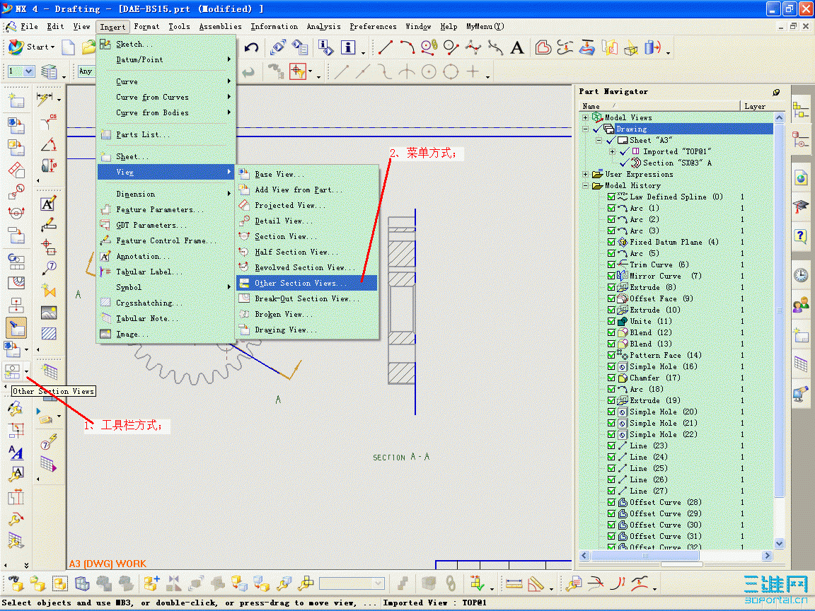Click the New file icon
This screenshot has width=815, height=611.
click(x=68, y=47)
